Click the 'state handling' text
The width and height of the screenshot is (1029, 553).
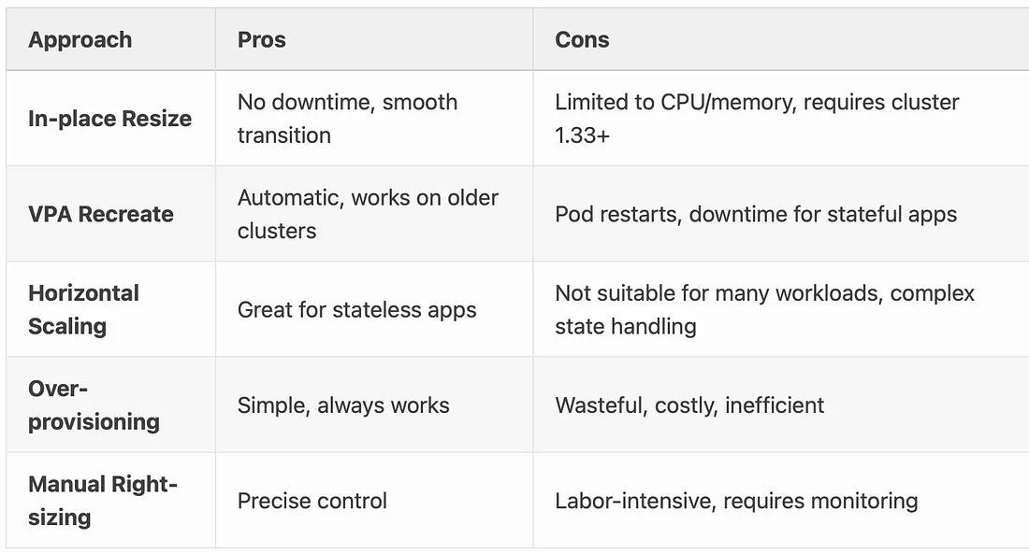coord(626,326)
